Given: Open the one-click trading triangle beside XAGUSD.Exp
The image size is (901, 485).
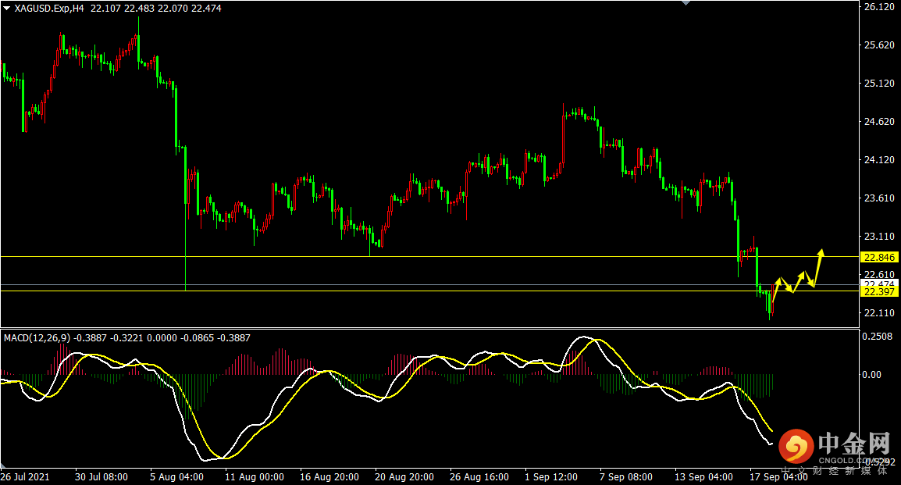Looking at the screenshot, I should click(7, 9).
